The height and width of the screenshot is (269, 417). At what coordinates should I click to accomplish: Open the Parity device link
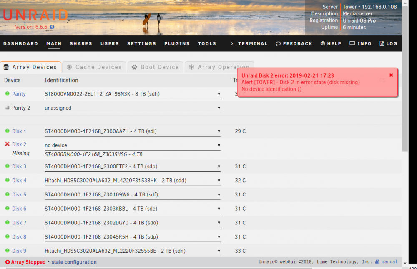(x=19, y=94)
